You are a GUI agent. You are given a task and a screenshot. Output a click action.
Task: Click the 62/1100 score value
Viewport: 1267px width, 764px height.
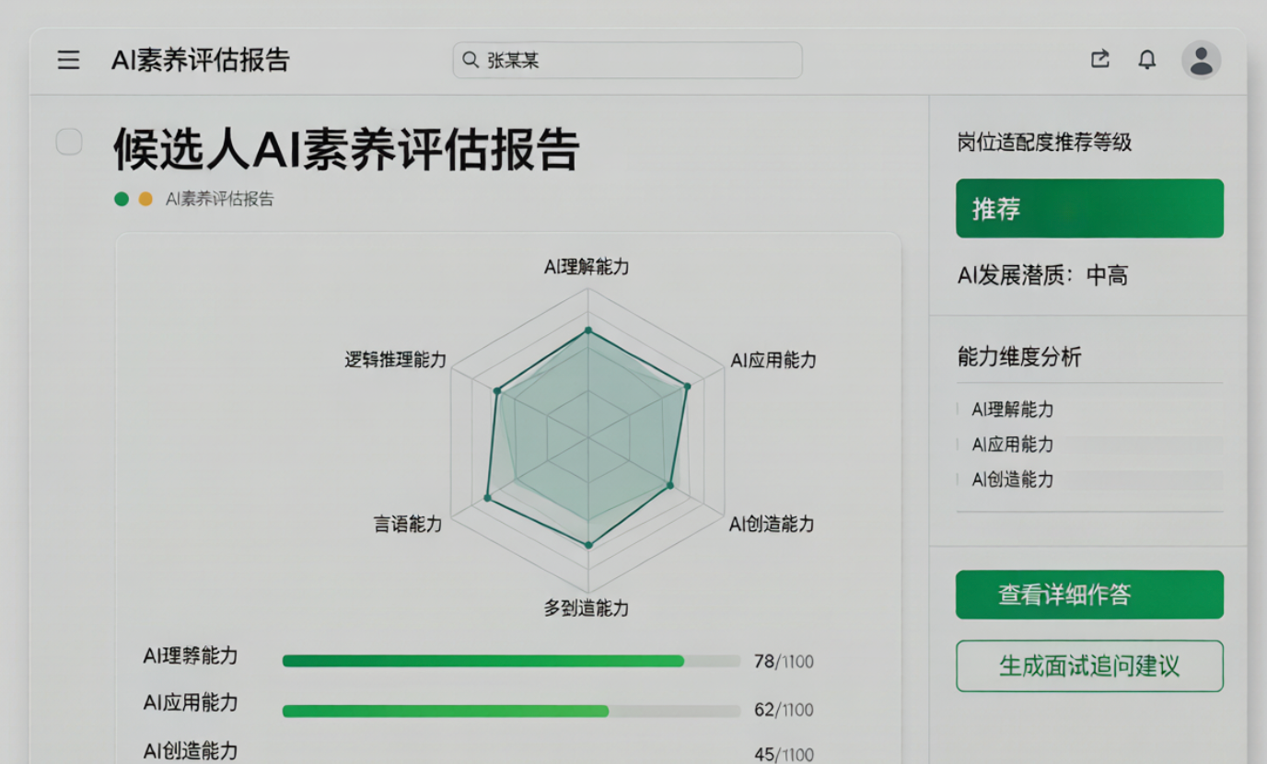(784, 710)
